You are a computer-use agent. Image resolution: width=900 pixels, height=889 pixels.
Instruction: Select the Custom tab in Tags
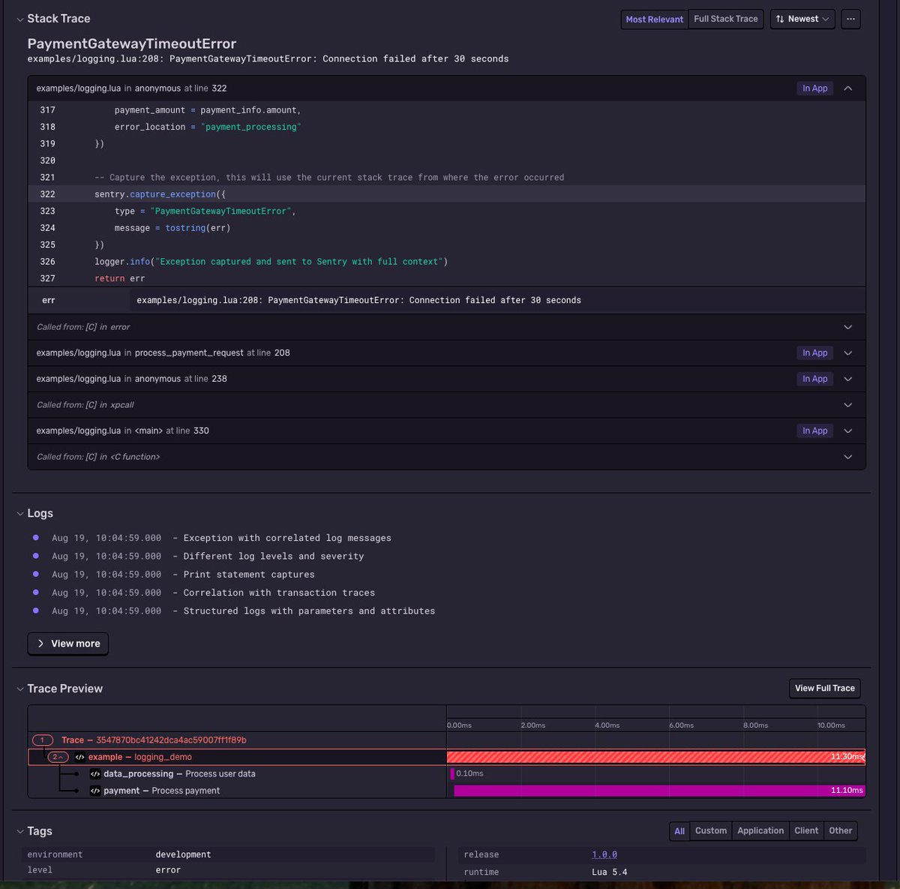[710, 830]
